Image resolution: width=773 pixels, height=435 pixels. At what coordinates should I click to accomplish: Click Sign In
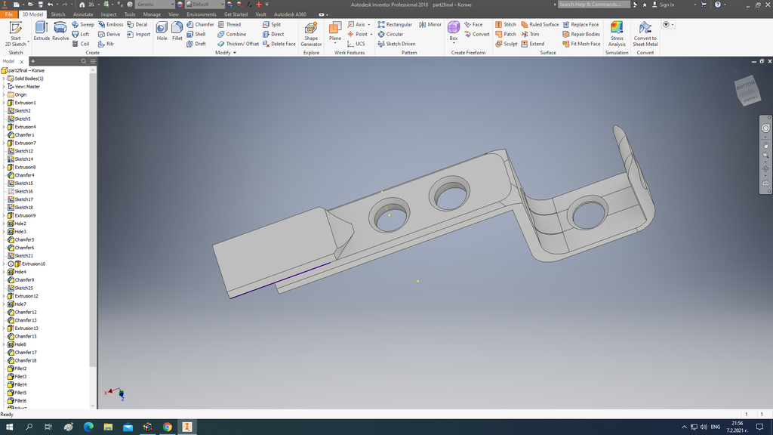(663, 5)
